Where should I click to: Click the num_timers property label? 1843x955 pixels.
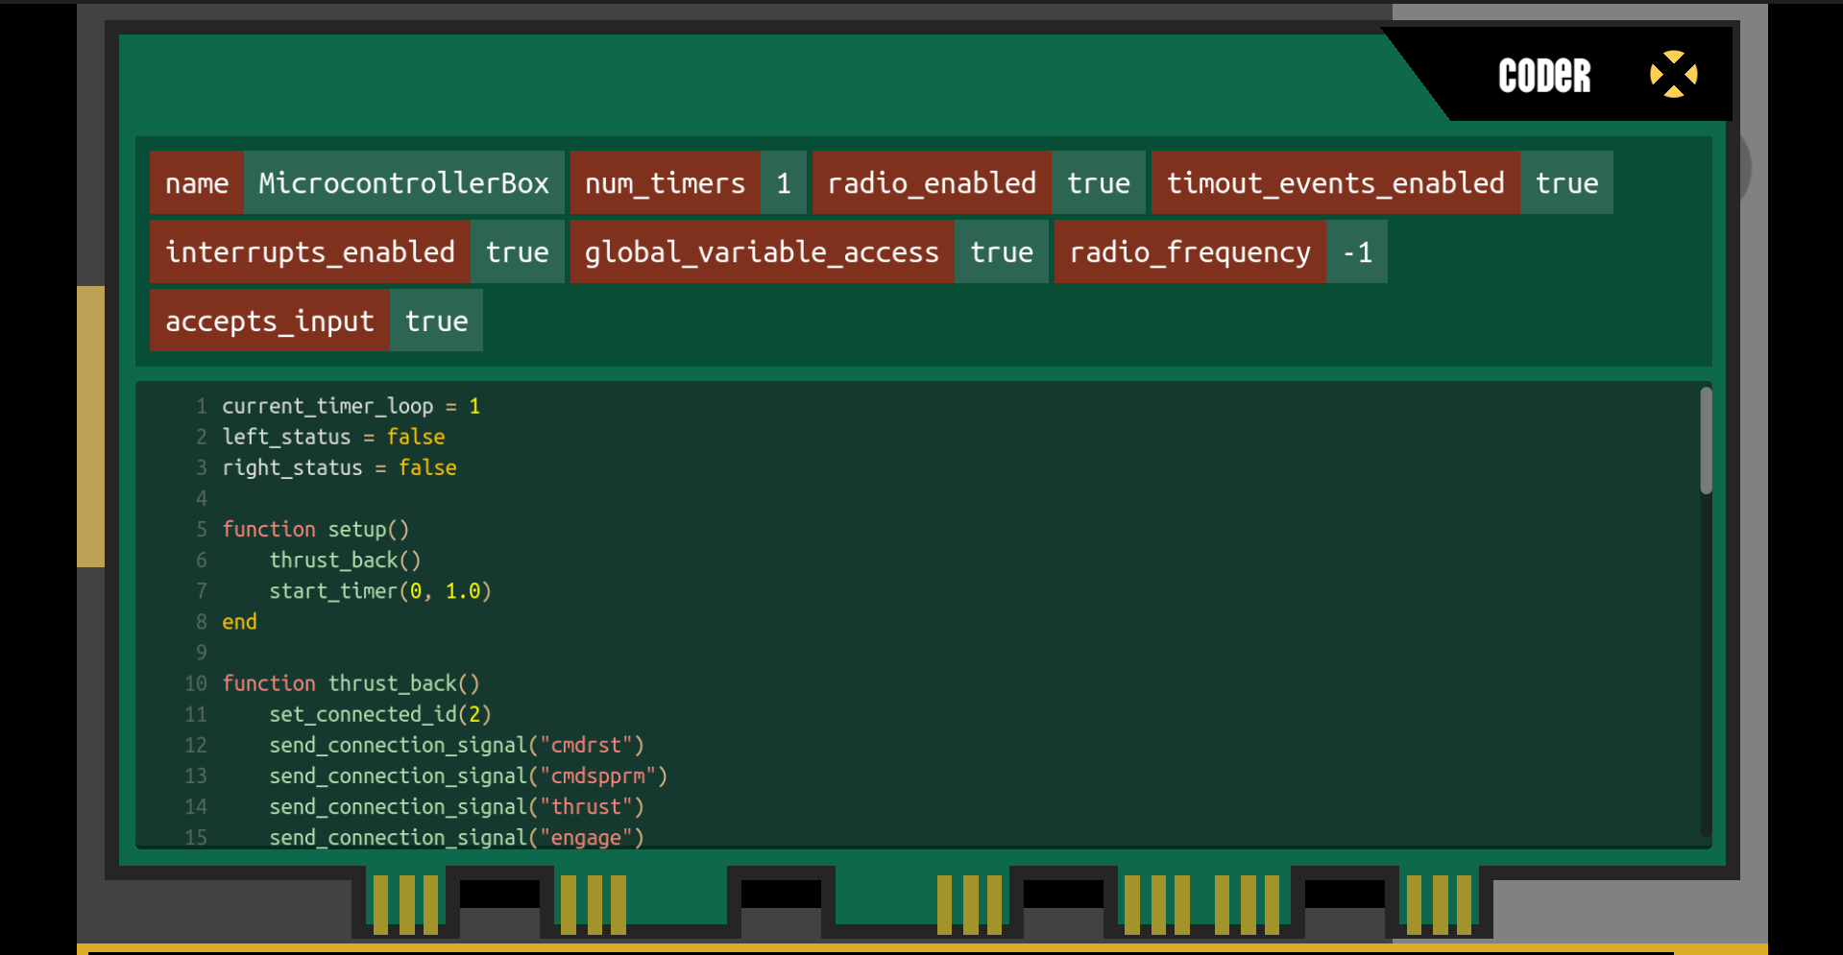click(x=665, y=182)
